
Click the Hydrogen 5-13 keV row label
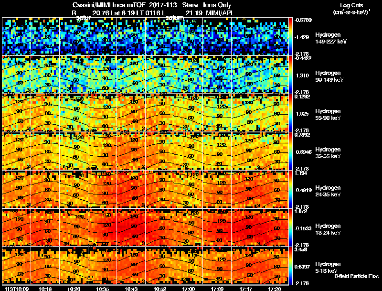tap(328, 268)
